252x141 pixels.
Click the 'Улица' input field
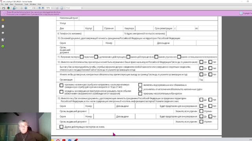click(x=146, y=23)
